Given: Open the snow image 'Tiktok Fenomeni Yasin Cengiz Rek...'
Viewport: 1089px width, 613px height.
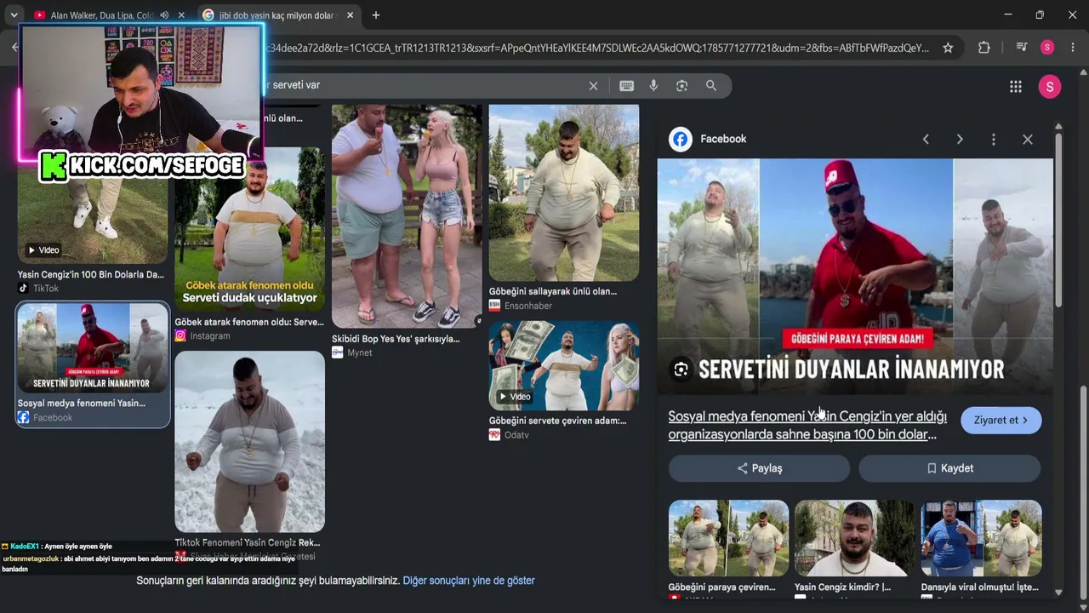Looking at the screenshot, I should pyautogui.click(x=249, y=442).
